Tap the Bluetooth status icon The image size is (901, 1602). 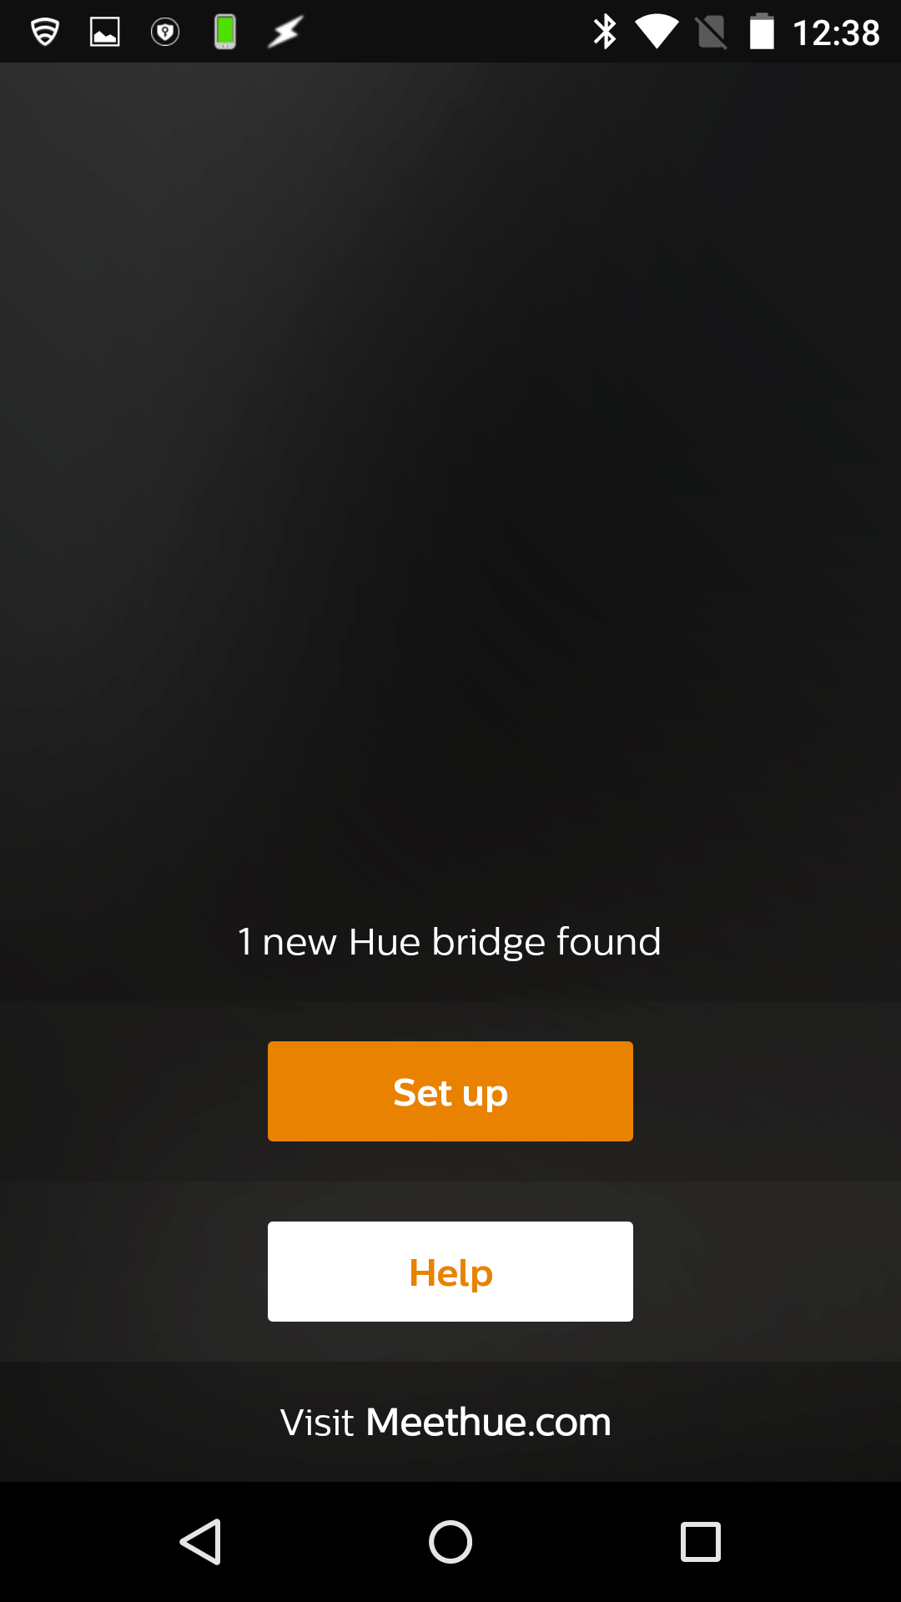coord(605,33)
